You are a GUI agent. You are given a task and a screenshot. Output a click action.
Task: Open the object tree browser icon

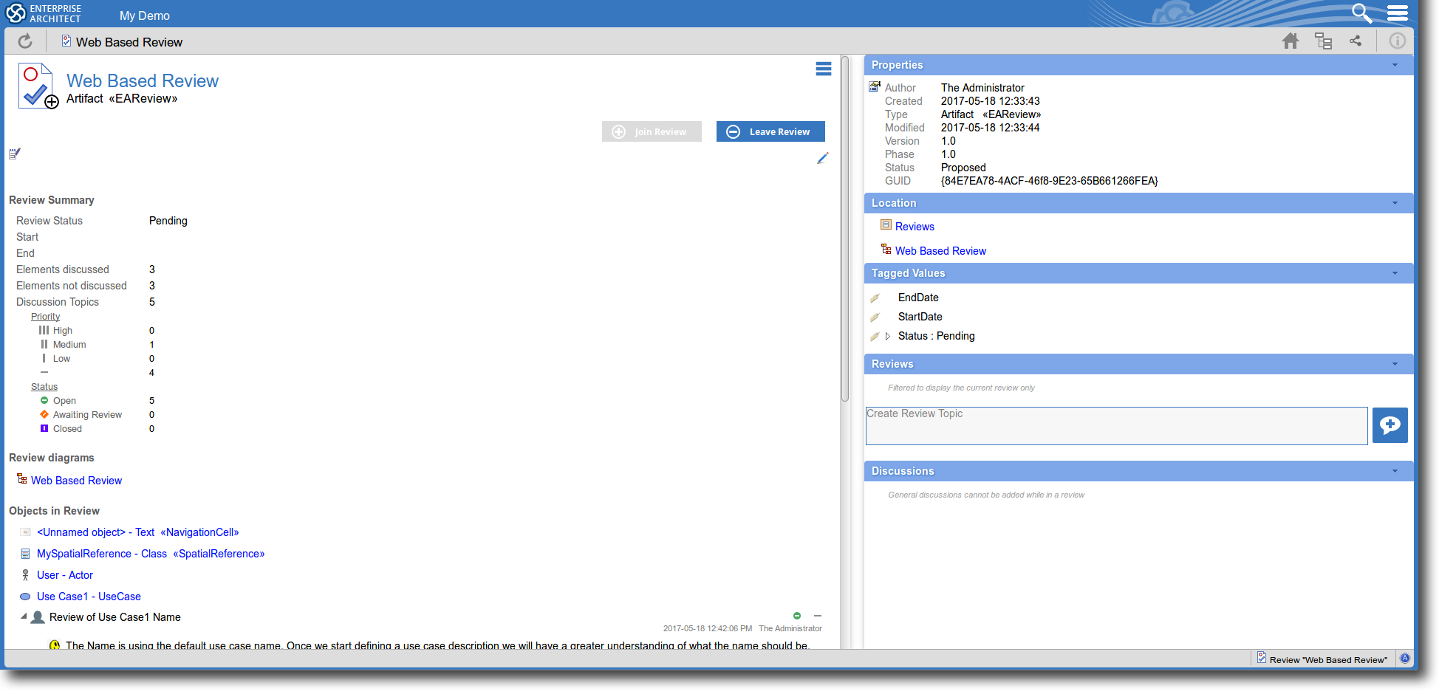coord(1323,41)
